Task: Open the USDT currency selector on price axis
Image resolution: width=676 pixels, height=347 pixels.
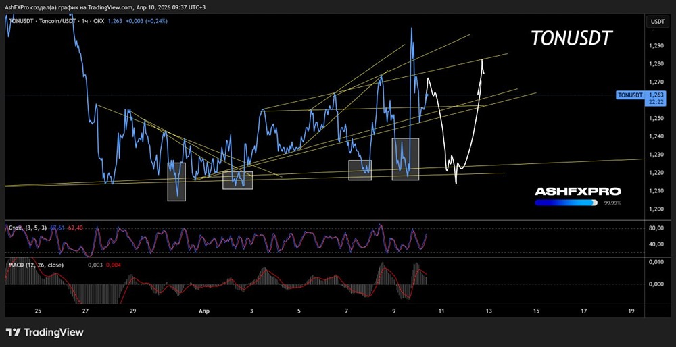Action: coord(658,21)
